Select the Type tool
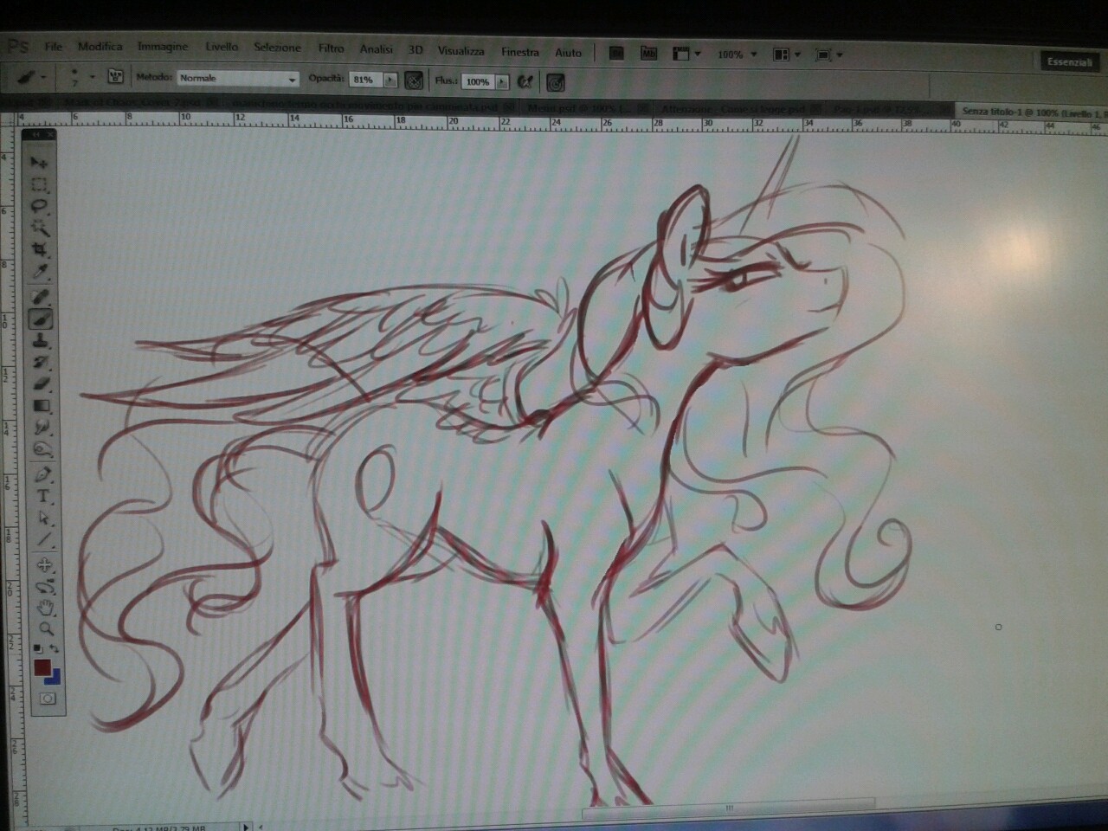 coord(42,496)
